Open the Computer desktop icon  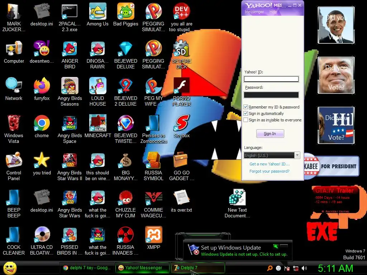[x=14, y=52]
